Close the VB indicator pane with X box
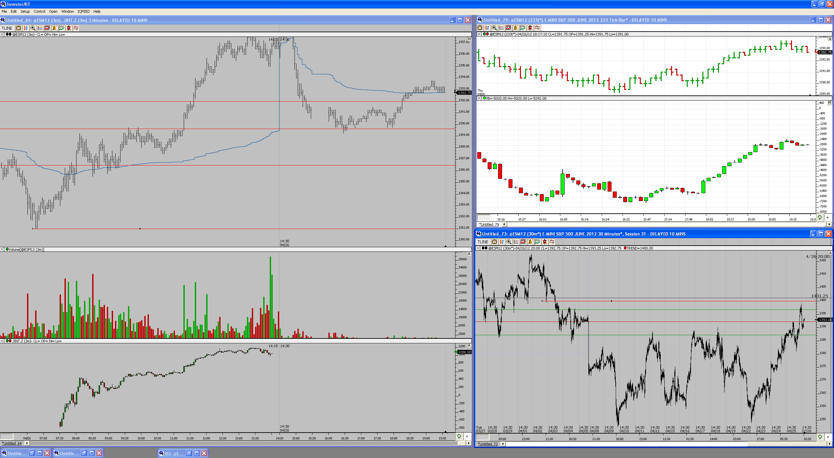The image size is (834, 458). [479, 98]
